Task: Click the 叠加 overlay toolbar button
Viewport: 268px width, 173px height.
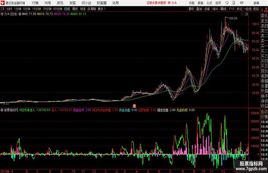Action: (x=199, y=9)
